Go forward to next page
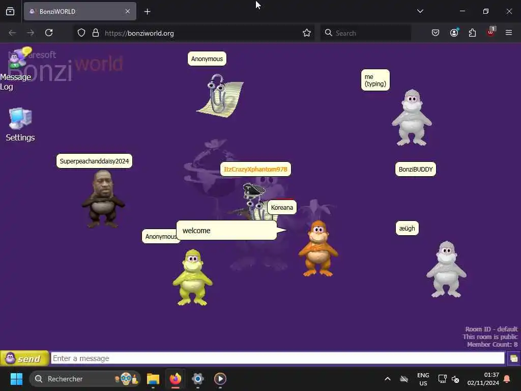 31,33
